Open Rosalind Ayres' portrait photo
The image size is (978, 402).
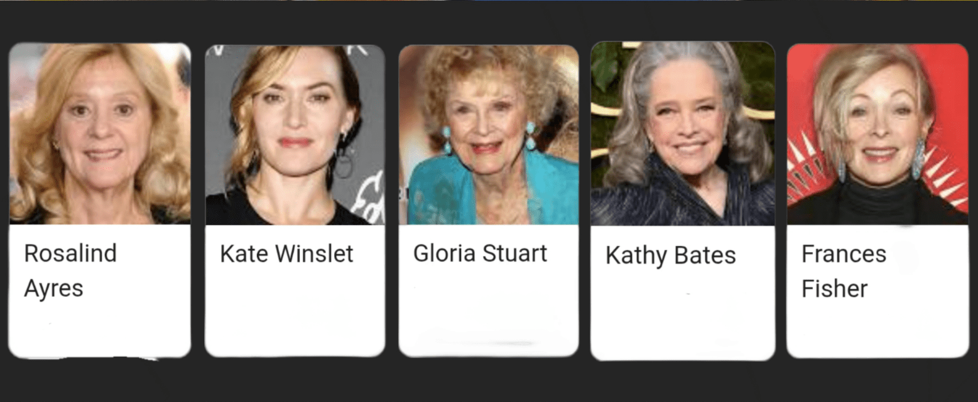pyautogui.click(x=100, y=133)
